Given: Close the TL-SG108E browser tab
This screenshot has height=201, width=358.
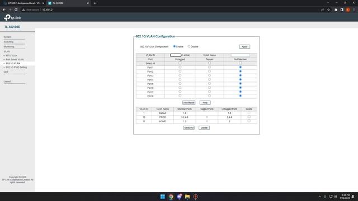Looking at the screenshot, I should coord(88,3).
